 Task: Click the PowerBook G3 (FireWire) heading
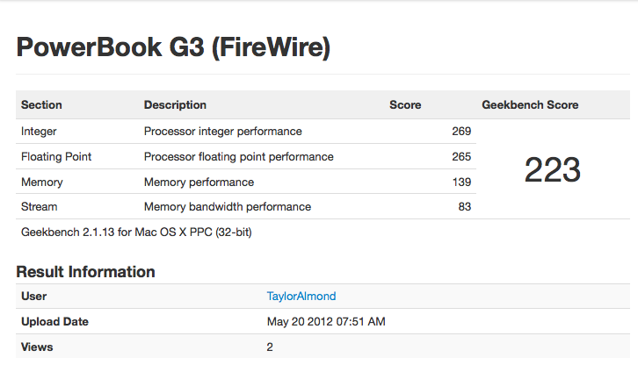point(173,47)
